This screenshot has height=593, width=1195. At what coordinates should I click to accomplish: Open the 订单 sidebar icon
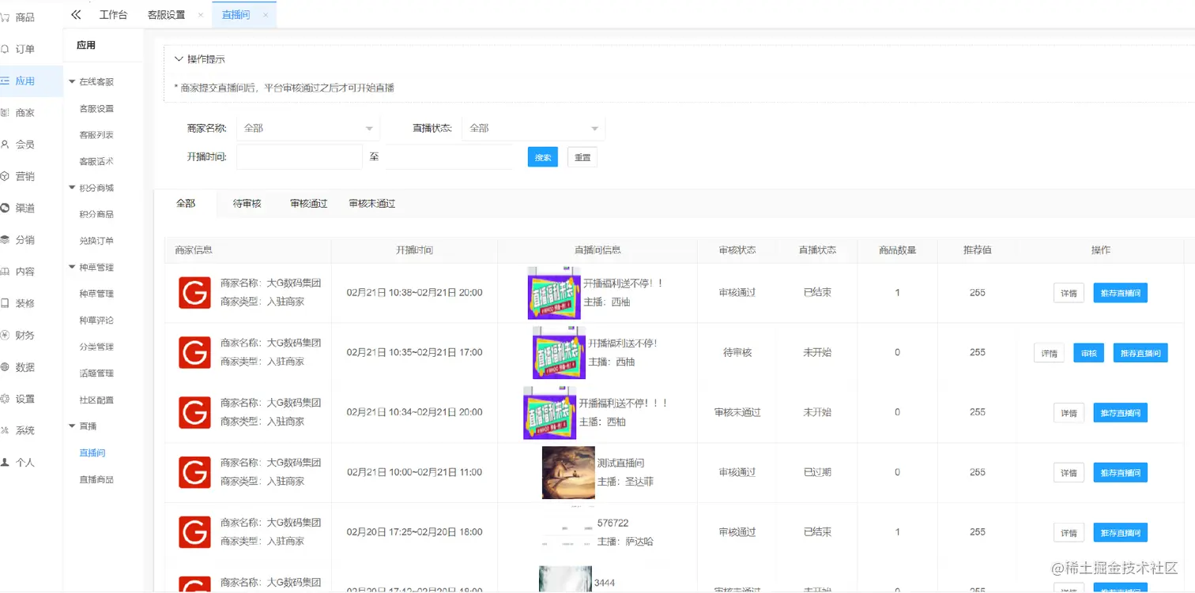pyautogui.click(x=5, y=49)
